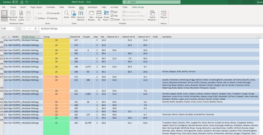Uncheck the Headings checkbox
The height and width of the screenshot is (135, 263).
[48, 18]
